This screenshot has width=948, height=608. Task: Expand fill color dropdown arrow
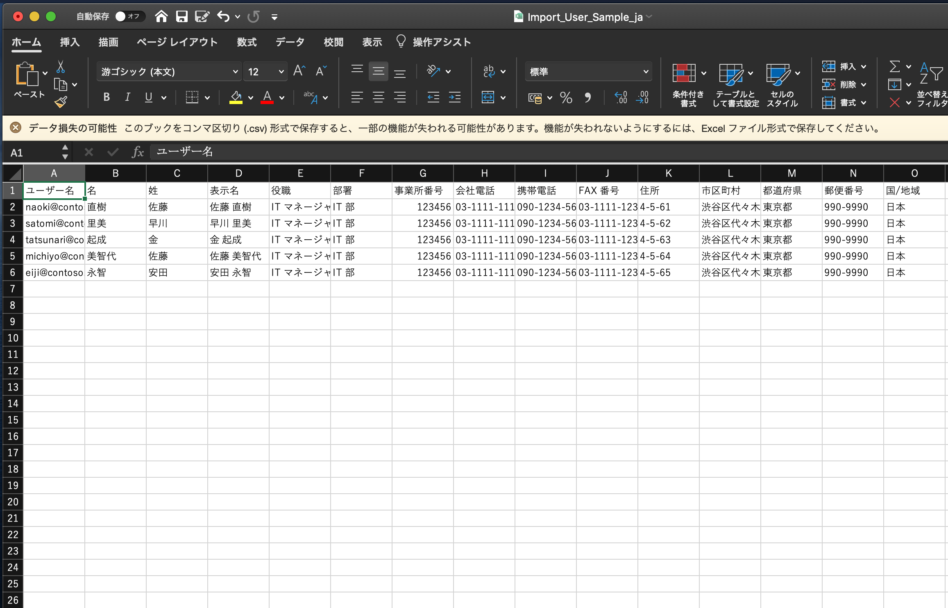pos(251,98)
